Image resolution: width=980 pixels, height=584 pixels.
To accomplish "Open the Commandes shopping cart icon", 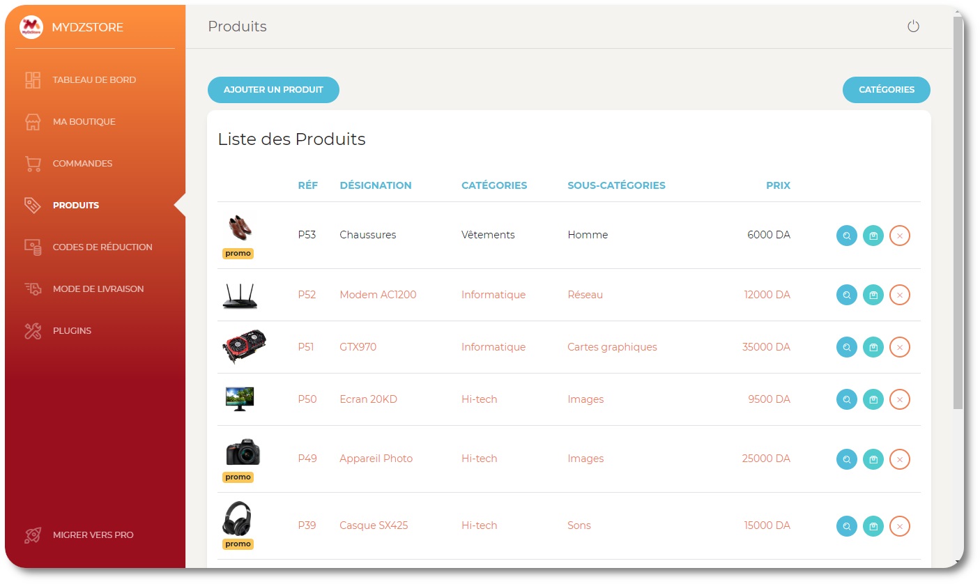I will tap(32, 164).
